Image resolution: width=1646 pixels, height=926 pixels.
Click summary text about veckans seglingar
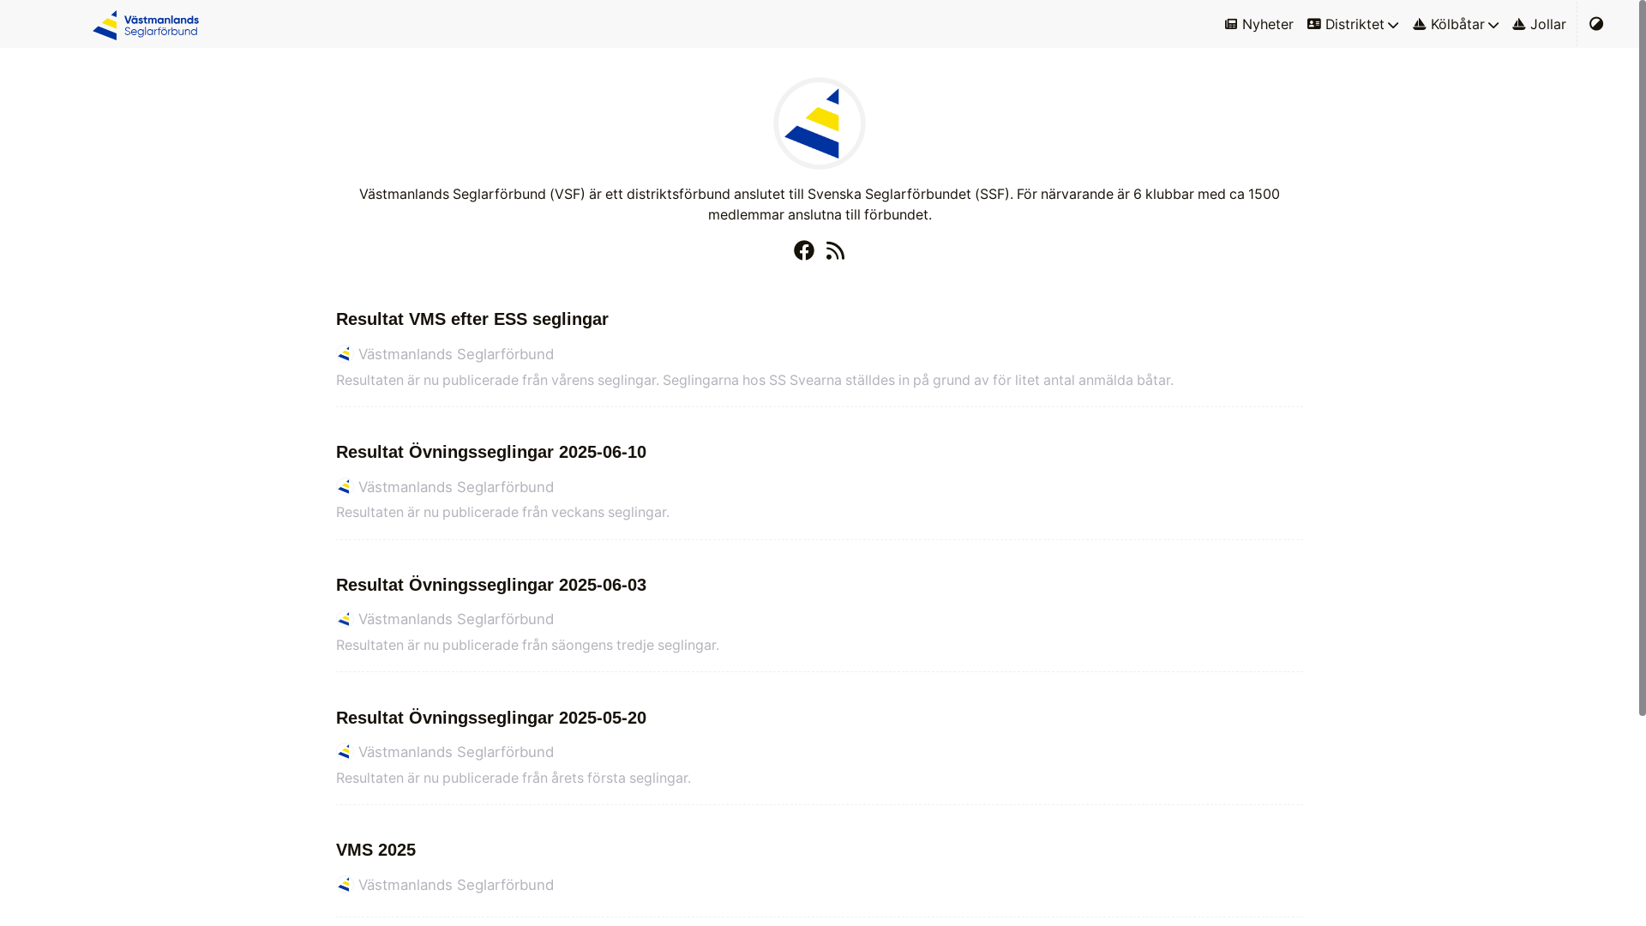502,512
